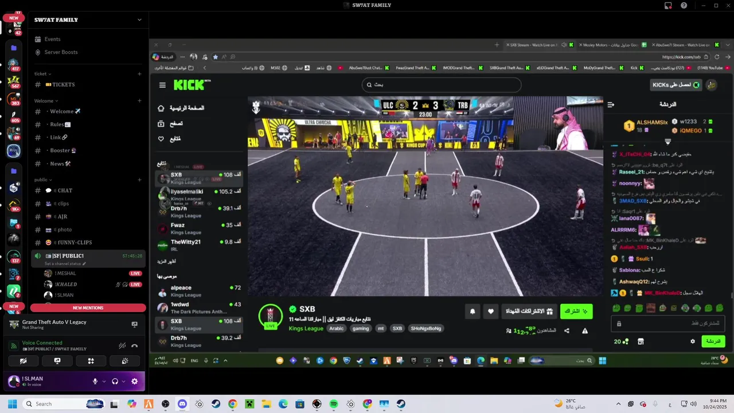The height and width of the screenshot is (413, 734).
Task: Jump to NEW unread servers at top
Action: 14,18
